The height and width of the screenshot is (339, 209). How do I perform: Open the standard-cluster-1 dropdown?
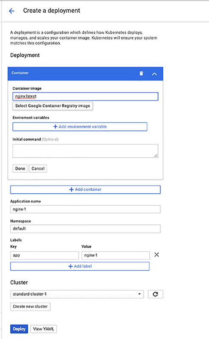click(x=77, y=294)
